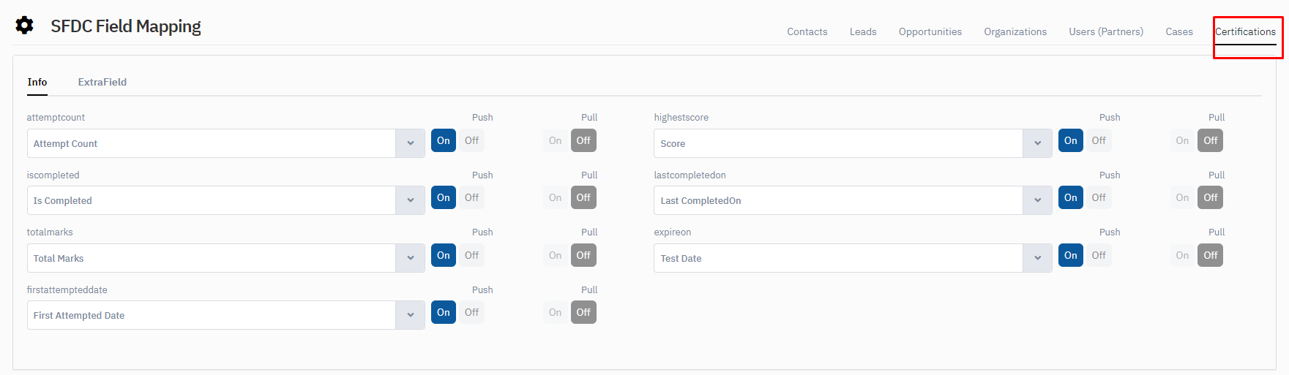The image size is (1289, 375).
Task: Open the Score mapping dropdown chevron
Action: [1038, 143]
